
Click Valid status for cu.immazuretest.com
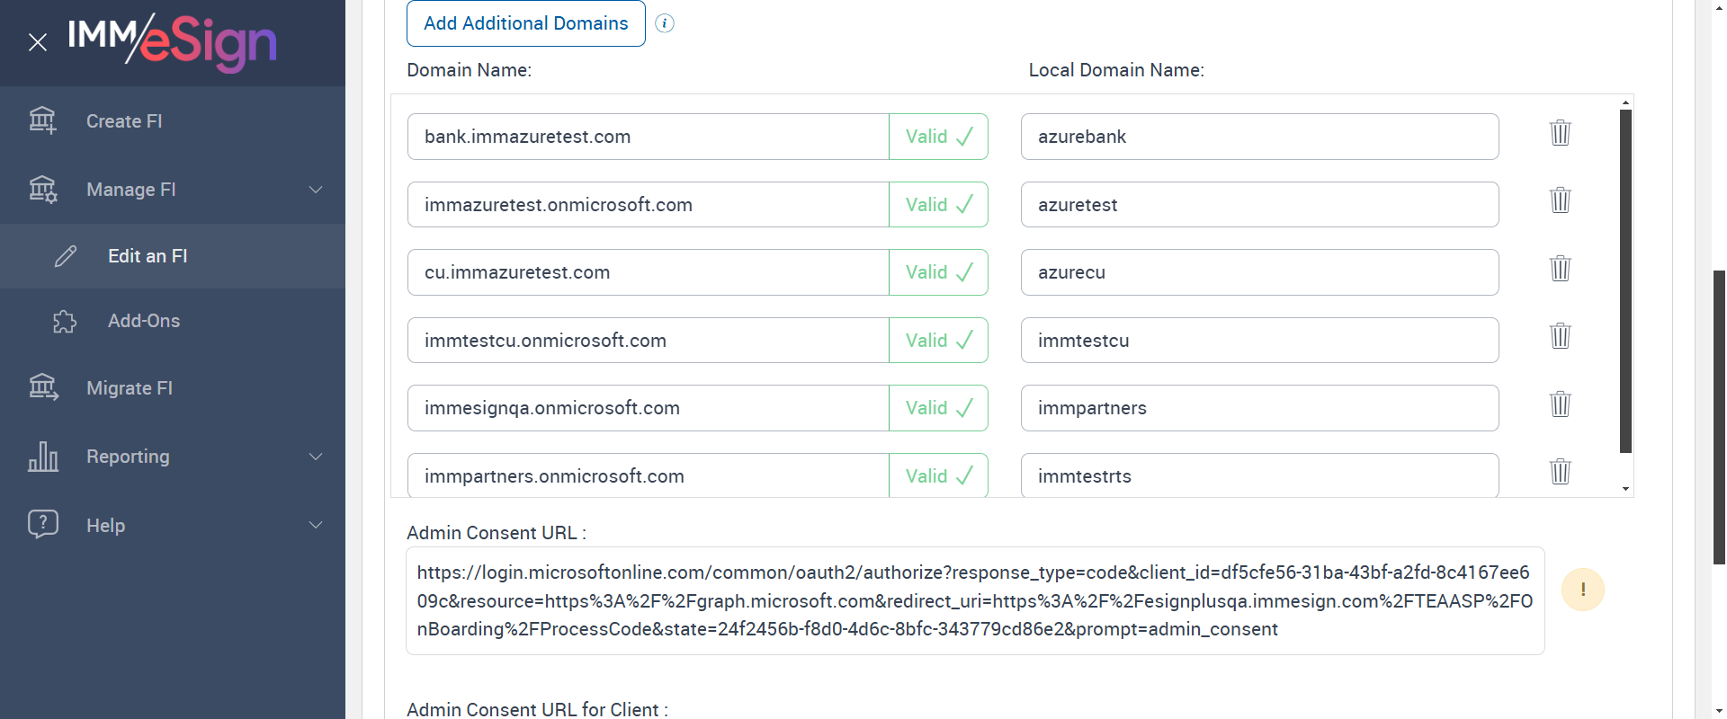[938, 272]
